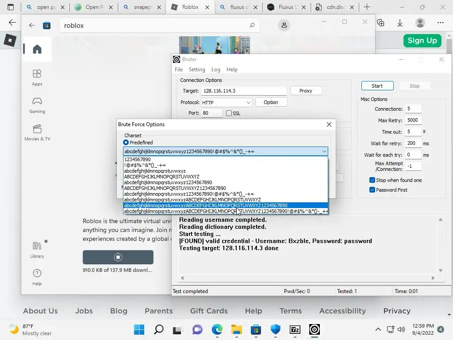Choose uppercase plus digits charset option
This screenshot has width=453, height=340.
tap(226, 188)
